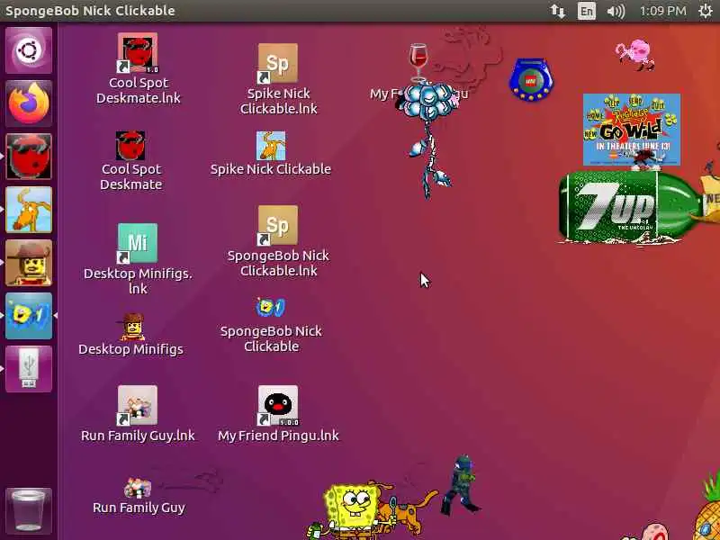Click the LEGO minifig launcher icon

pos(29,263)
